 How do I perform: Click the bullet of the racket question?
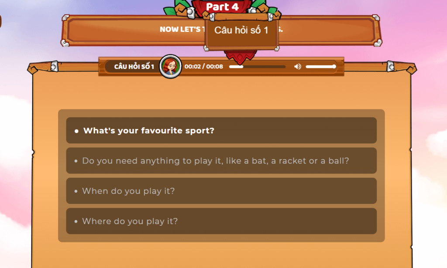(76, 161)
